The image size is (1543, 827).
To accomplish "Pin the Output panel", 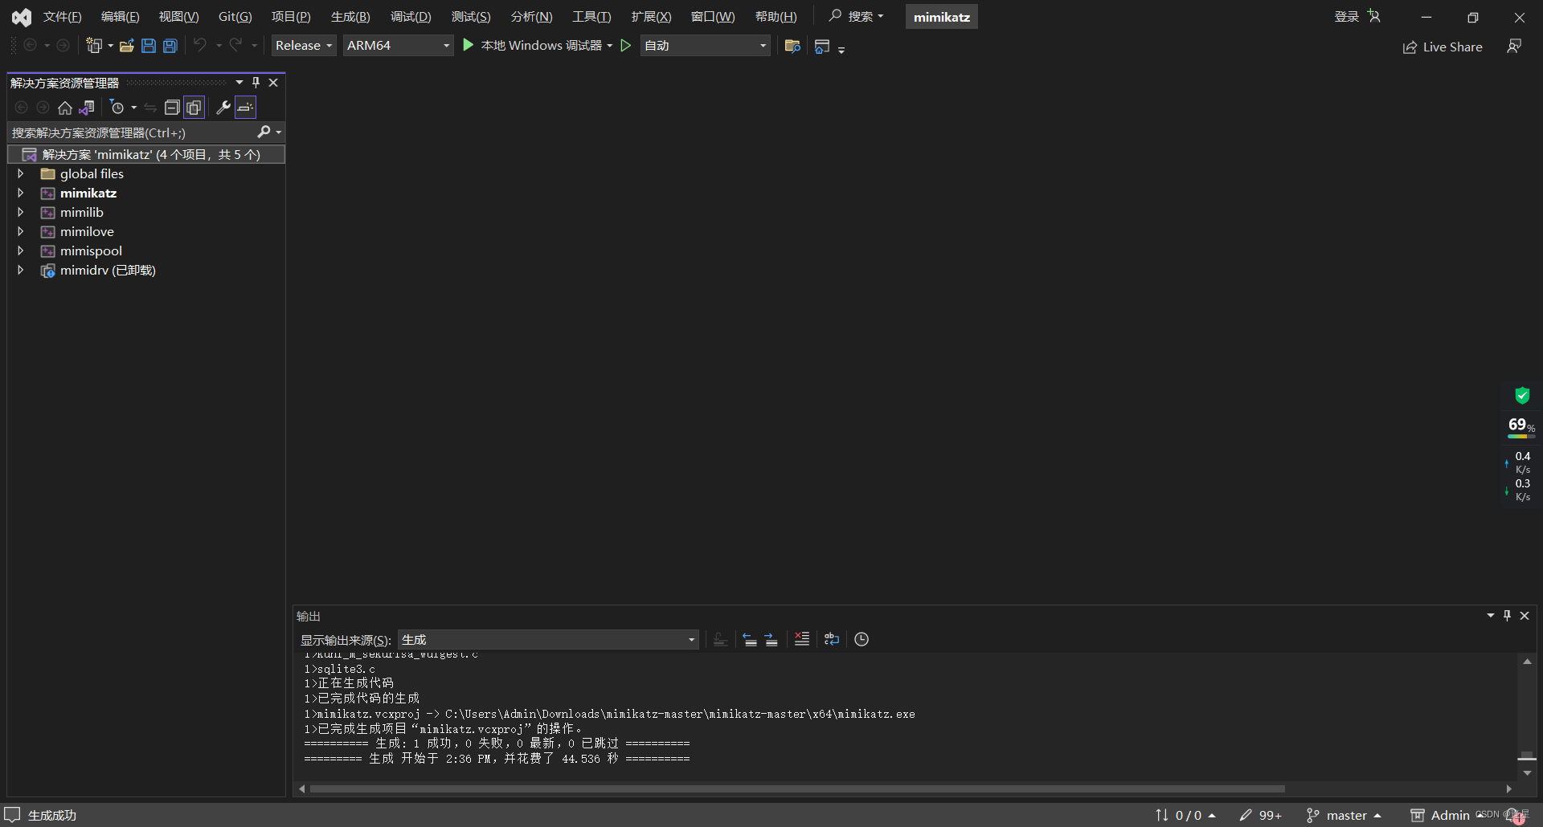I will tap(1507, 615).
